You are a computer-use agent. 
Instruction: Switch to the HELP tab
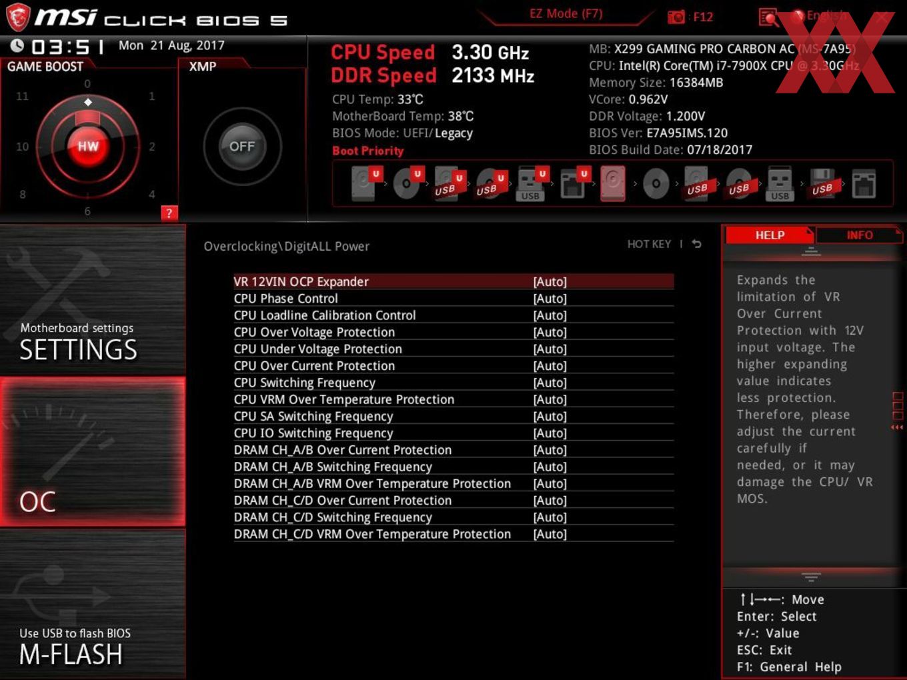(x=769, y=235)
